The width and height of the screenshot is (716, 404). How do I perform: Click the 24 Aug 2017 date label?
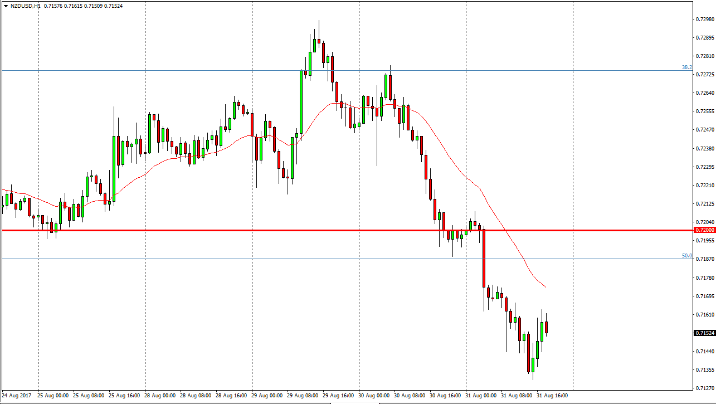point(17,396)
